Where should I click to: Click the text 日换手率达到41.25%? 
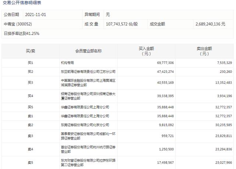pyautogui.click(x=21, y=33)
